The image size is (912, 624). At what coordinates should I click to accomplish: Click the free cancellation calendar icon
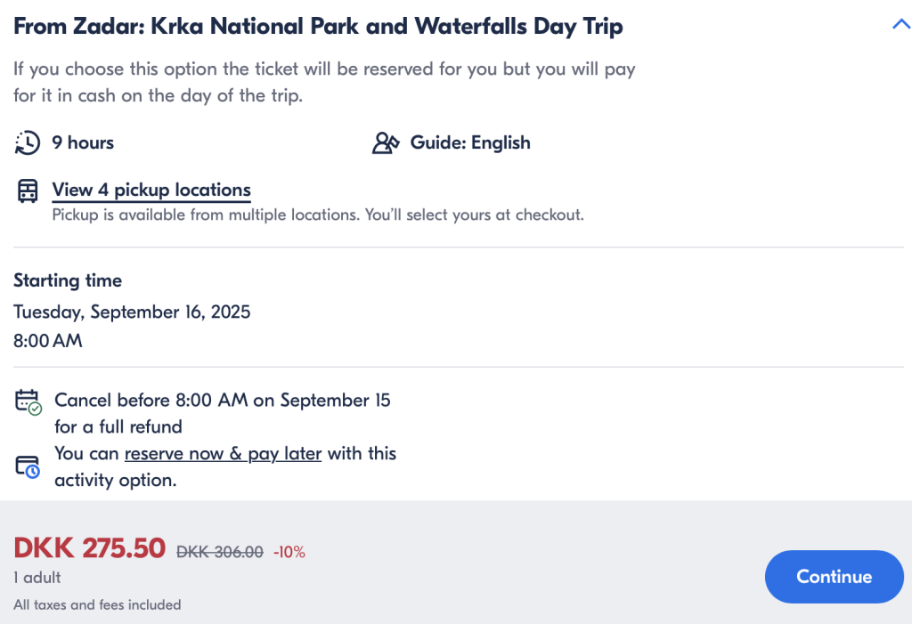(28, 401)
